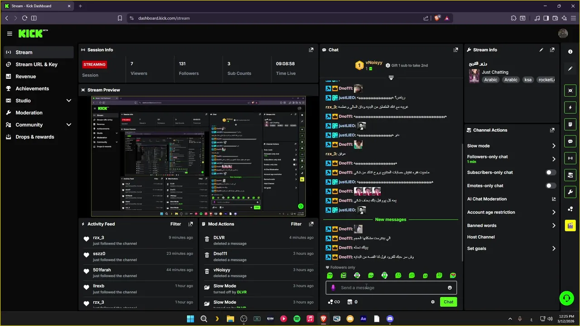Screen dimensions: 580x326
Task: Open Set goals options
Action: click(x=511, y=249)
